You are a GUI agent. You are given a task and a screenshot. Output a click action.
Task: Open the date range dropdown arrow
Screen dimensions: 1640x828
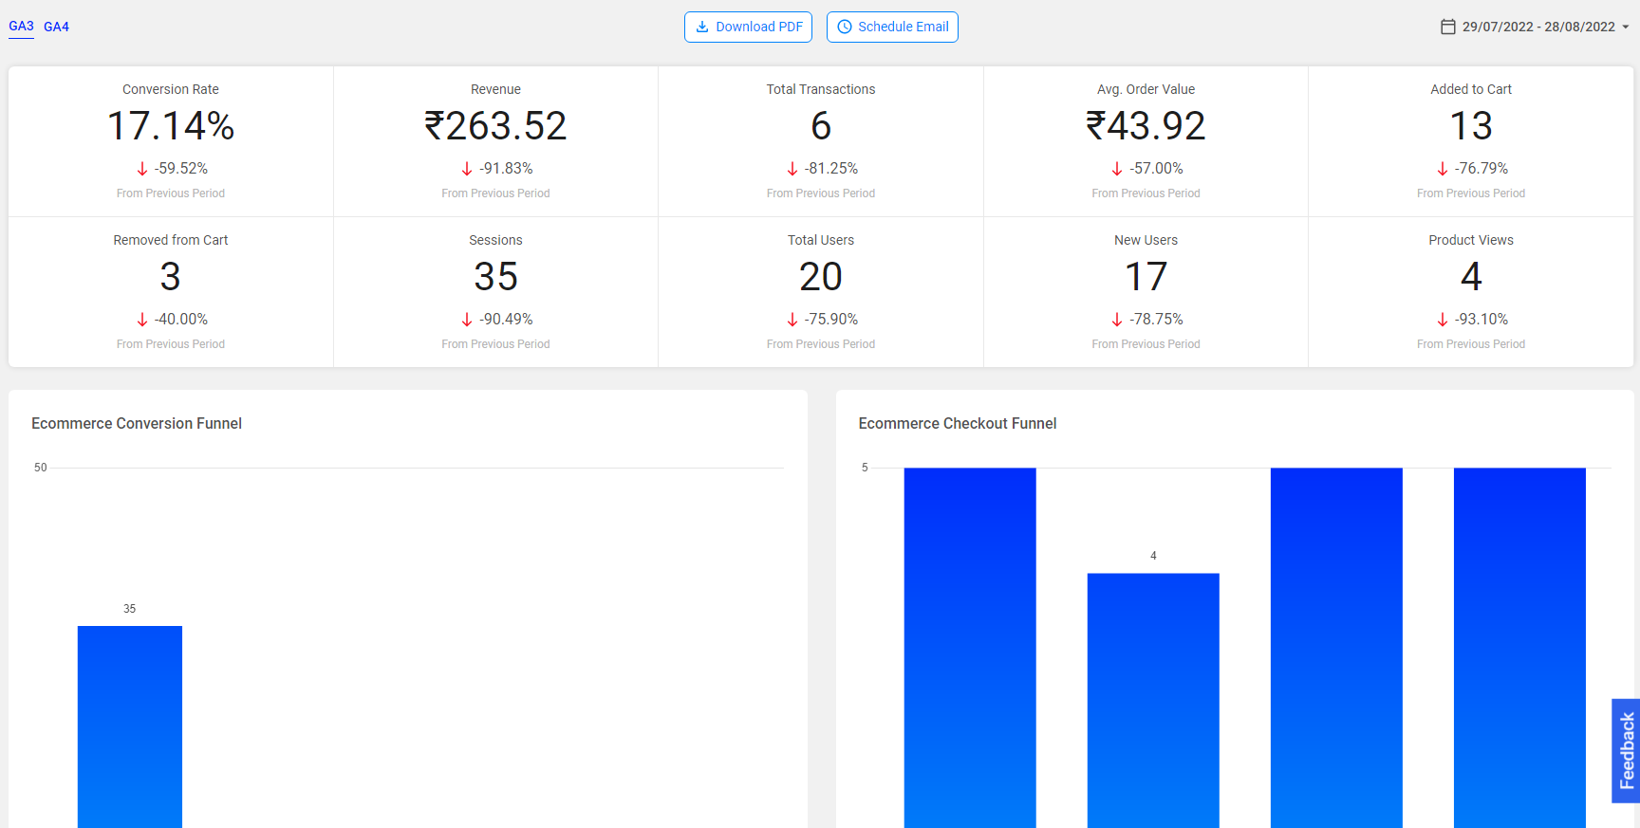click(x=1626, y=27)
